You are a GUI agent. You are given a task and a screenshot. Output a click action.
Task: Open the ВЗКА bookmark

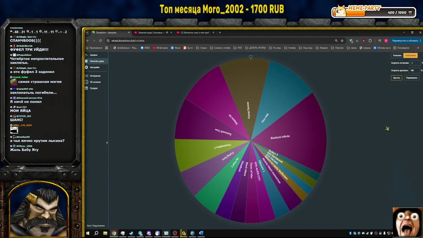point(145,48)
